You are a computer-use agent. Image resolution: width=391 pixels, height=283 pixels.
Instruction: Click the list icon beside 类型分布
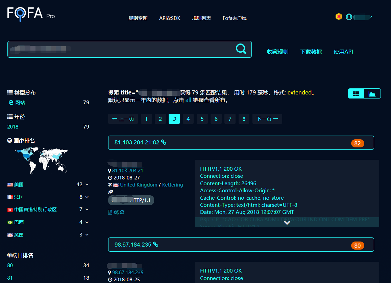click(10, 92)
